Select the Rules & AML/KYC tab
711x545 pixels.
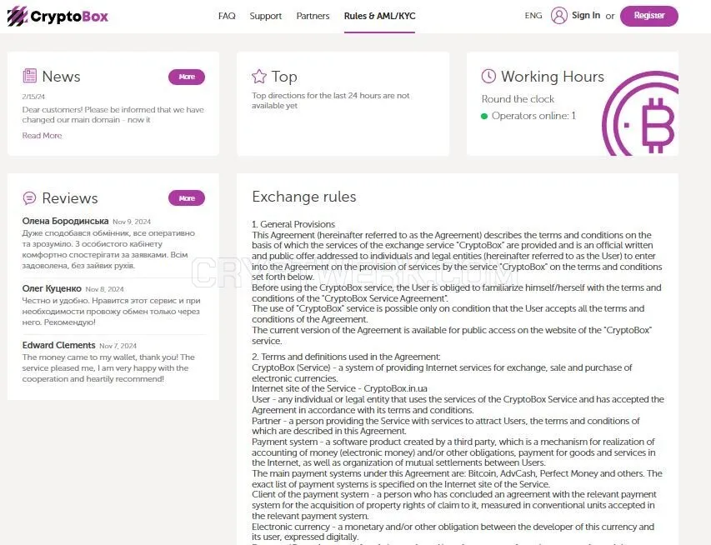tap(379, 16)
